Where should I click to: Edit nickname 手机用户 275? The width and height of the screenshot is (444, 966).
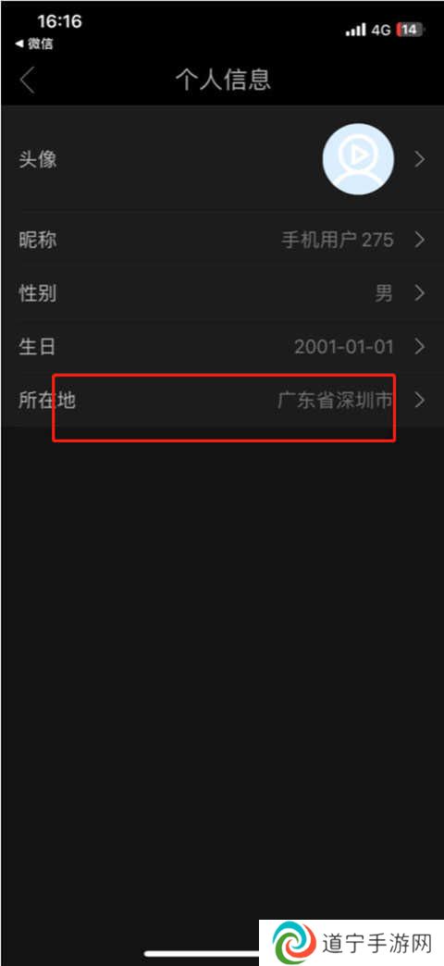click(x=338, y=240)
